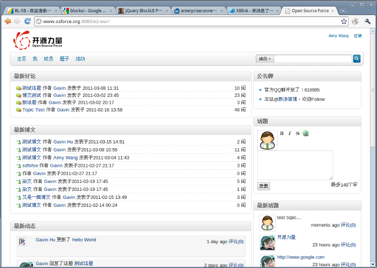Click blog icon beside 又是一篇博文
This screenshot has width=377, height=268.
[18, 197]
